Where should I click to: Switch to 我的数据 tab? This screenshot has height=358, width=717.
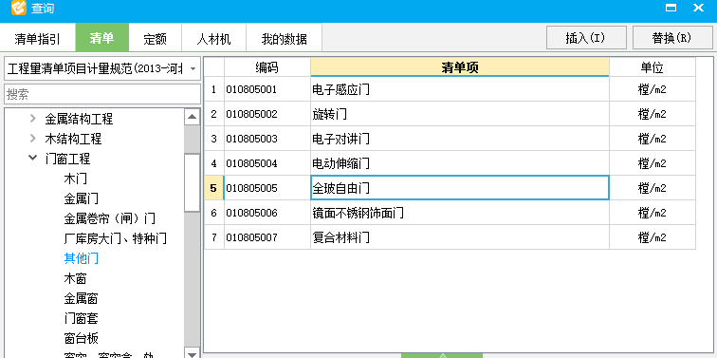[284, 38]
